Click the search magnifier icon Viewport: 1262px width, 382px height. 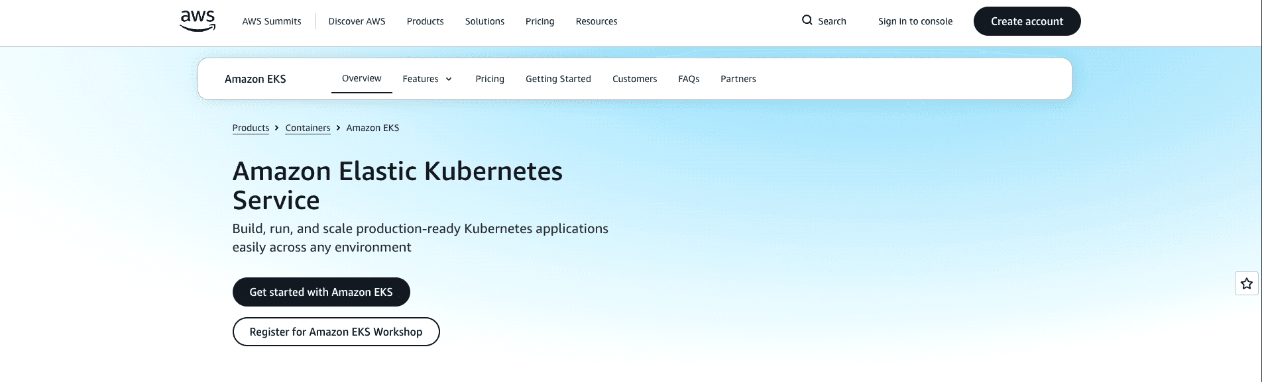(x=807, y=21)
